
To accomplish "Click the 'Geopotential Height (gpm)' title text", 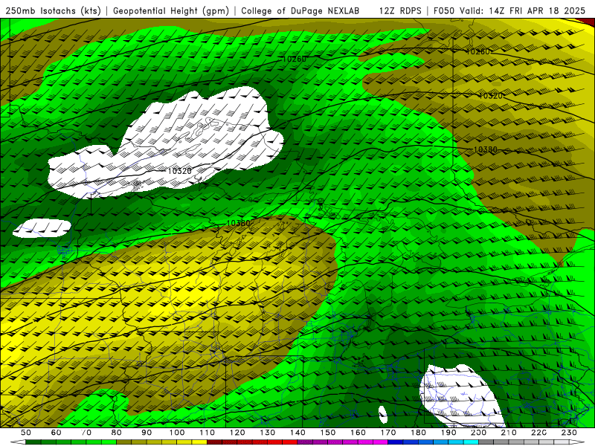I will point(171,10).
